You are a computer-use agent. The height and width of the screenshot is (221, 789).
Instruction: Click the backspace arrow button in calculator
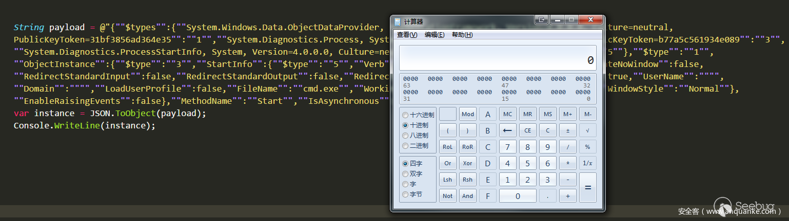click(x=507, y=130)
